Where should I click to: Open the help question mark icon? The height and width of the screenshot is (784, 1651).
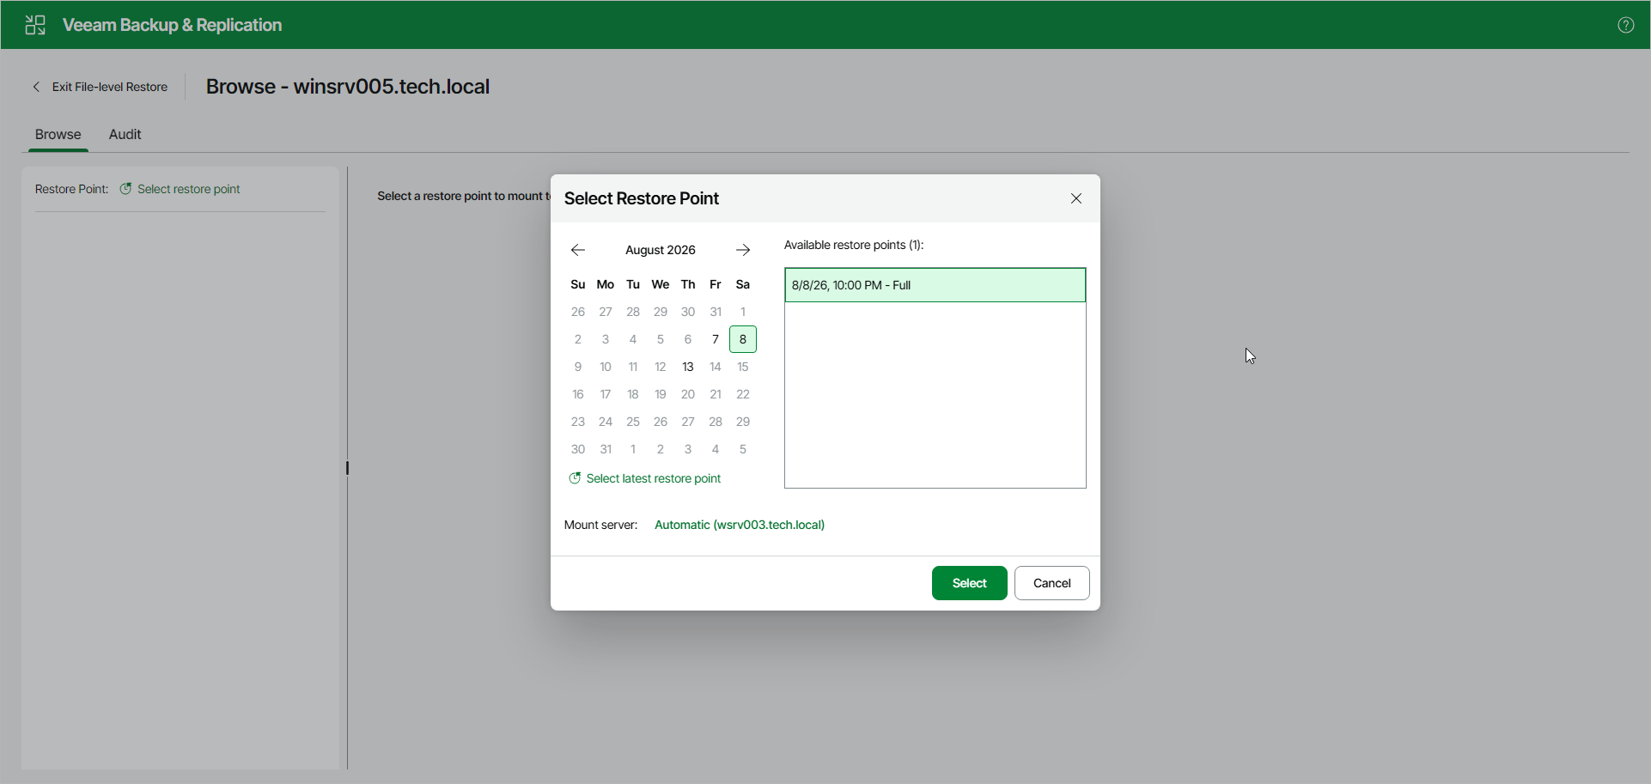[x=1625, y=25]
